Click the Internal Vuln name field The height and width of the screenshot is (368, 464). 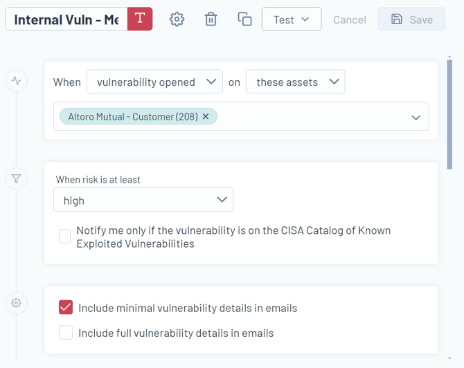66,19
